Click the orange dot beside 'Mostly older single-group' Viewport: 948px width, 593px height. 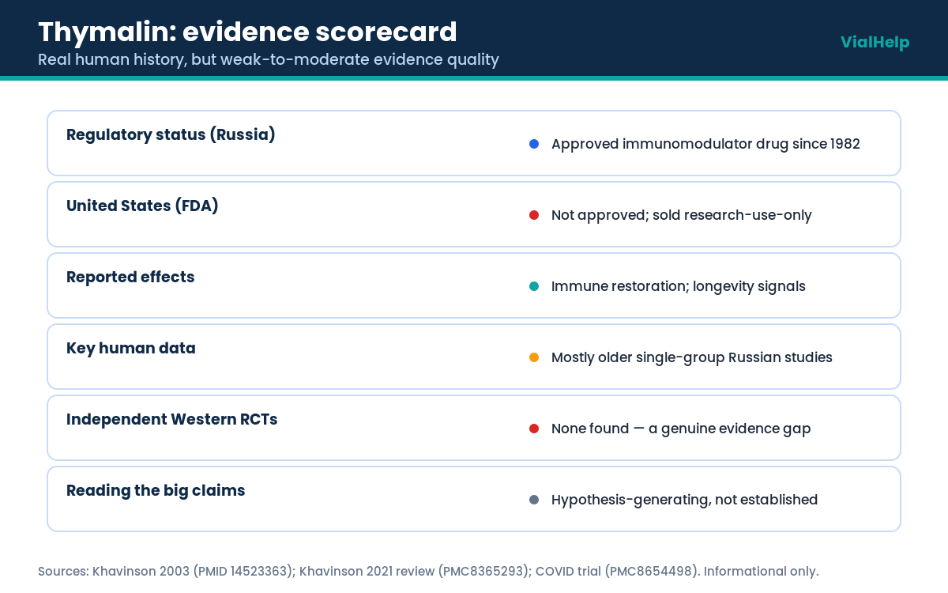534,357
